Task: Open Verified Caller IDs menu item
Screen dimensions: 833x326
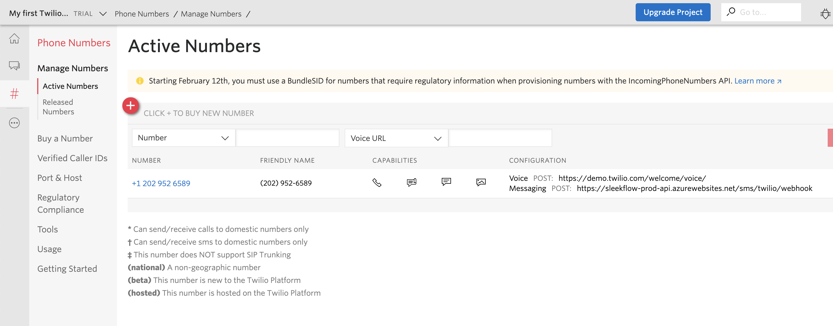Action: click(x=72, y=158)
